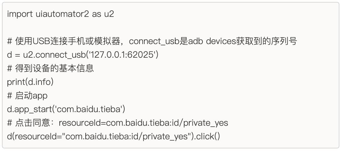Click the print(d.info) line

coord(30,82)
